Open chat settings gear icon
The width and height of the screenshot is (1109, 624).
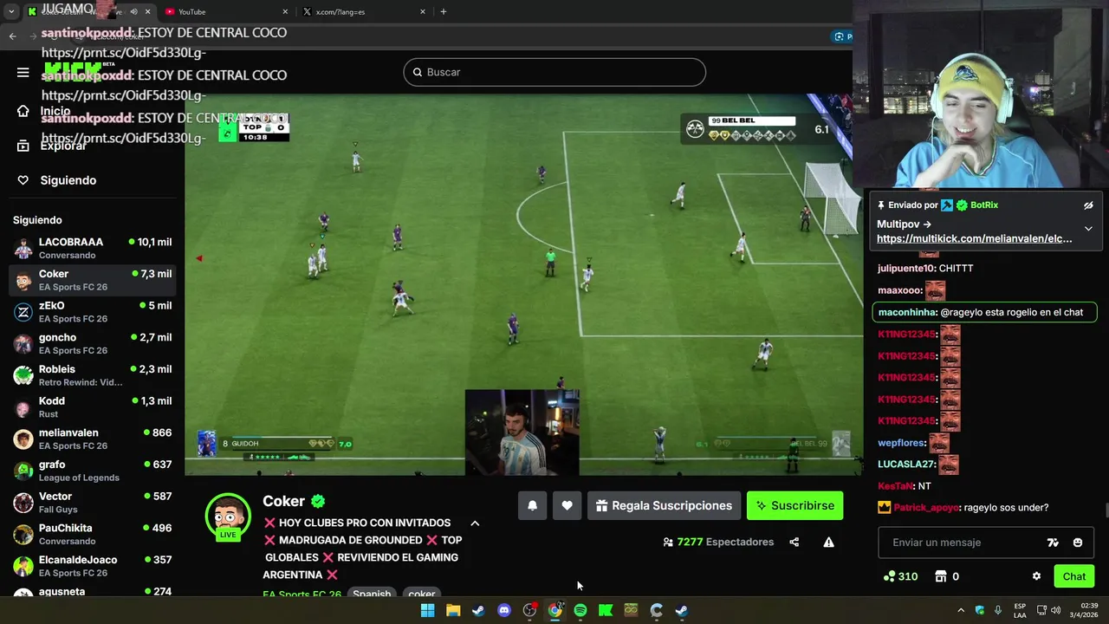[1036, 576]
